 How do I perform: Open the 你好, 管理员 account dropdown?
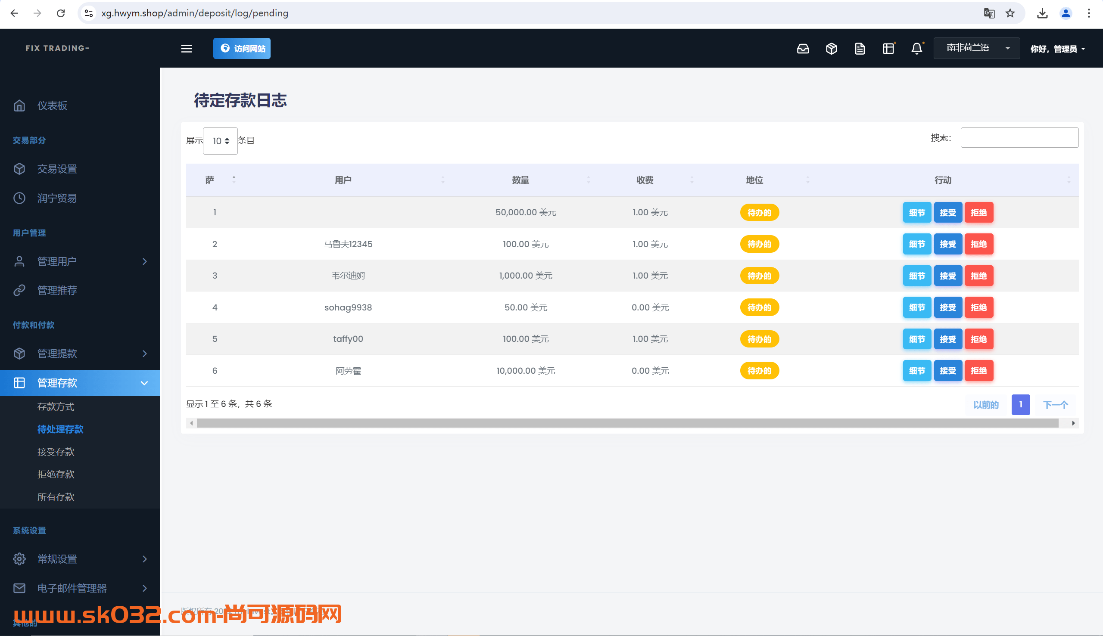click(x=1058, y=49)
